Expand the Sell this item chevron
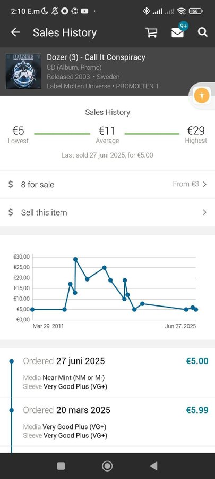Screen dimensions: 215x479 pos(204,212)
